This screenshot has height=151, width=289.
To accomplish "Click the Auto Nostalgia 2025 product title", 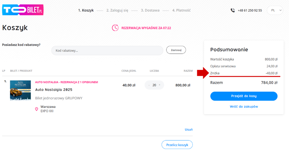I will 54,89.
